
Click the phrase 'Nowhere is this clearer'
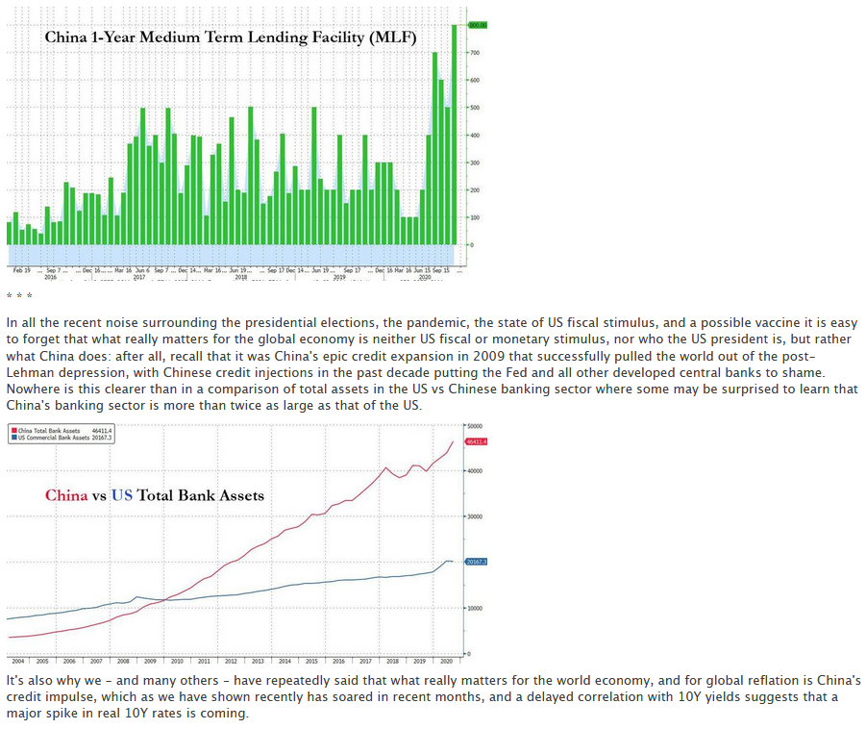click(x=76, y=390)
